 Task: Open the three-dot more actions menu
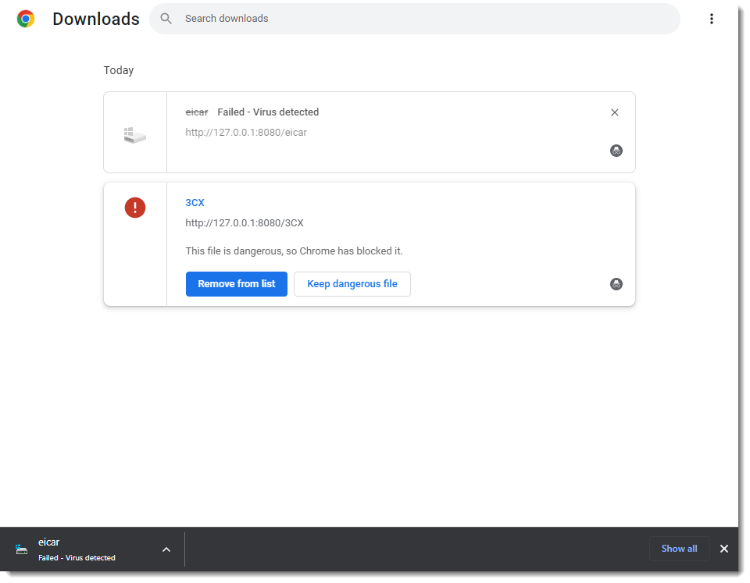(x=711, y=19)
